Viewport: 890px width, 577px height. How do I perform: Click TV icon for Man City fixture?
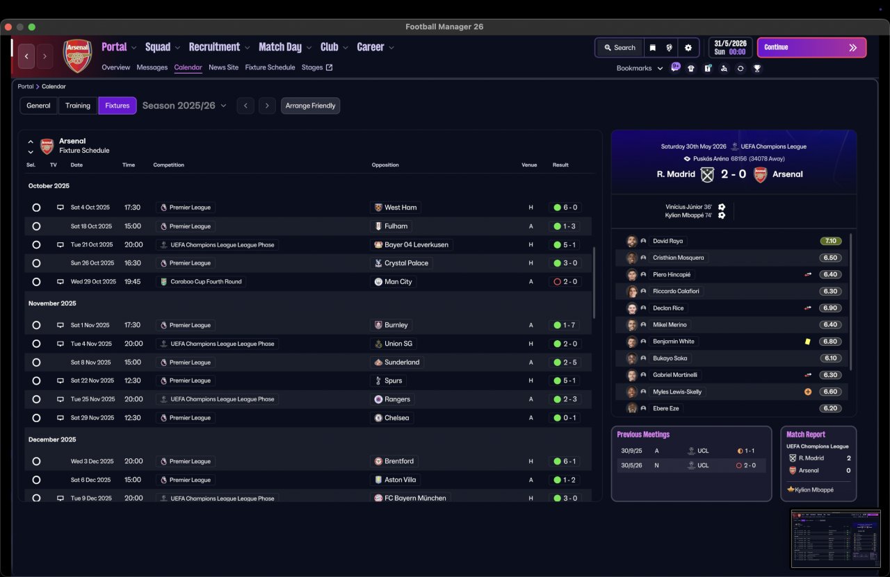click(60, 282)
